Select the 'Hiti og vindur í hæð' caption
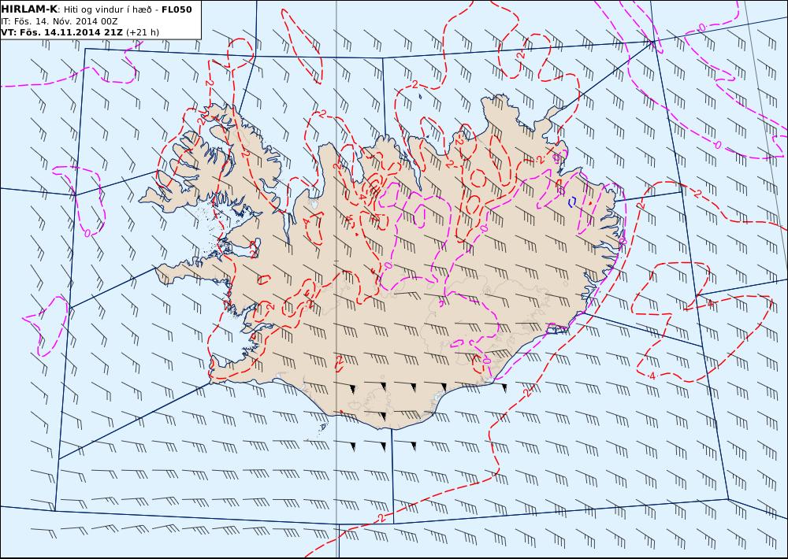 click(107, 9)
